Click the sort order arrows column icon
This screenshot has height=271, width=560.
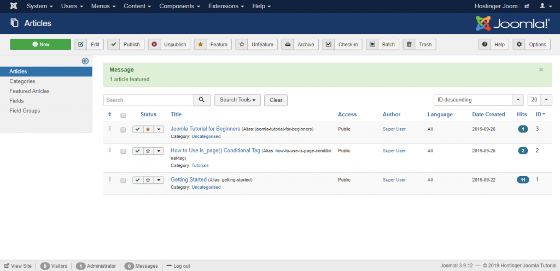110,115
